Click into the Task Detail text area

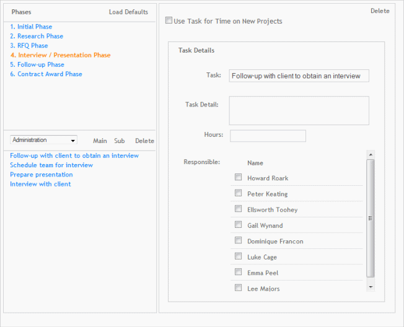(299, 111)
